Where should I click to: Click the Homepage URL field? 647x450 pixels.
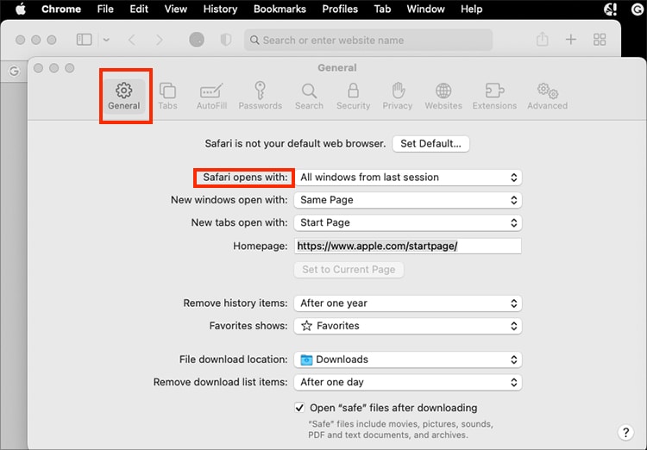(408, 246)
